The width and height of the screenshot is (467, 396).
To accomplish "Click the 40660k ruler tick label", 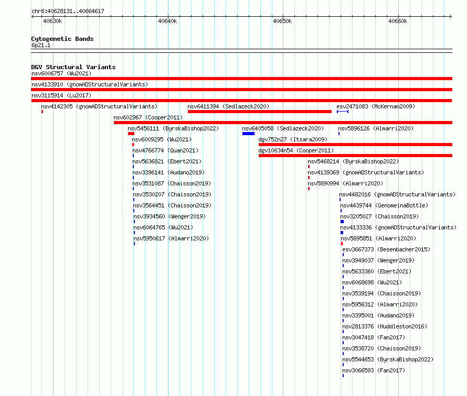I will click(398, 21).
